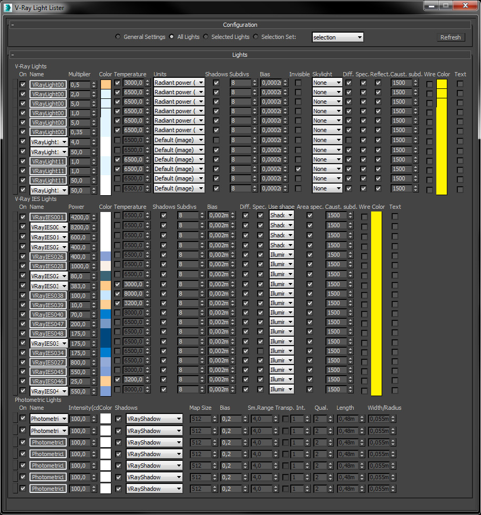Click the Temperature field showing 3000,0 for V-Ray light 0,5
Image resolution: width=481 pixels, height=515 pixels.
point(134,83)
